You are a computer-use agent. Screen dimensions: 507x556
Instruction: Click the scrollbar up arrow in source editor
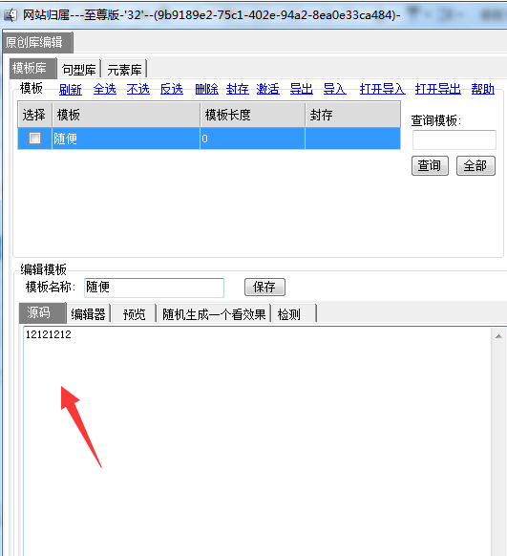click(498, 336)
